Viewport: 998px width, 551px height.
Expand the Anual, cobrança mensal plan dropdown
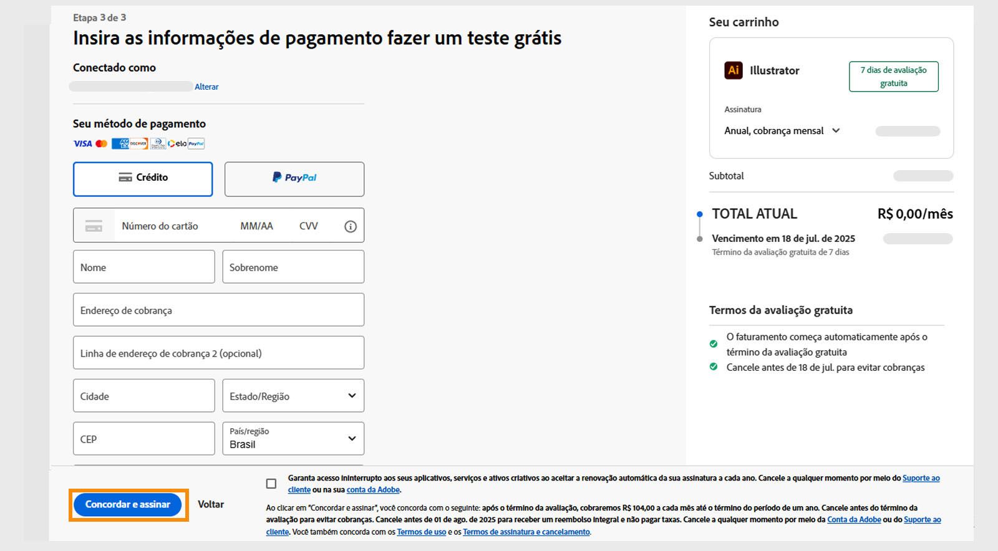pos(782,131)
